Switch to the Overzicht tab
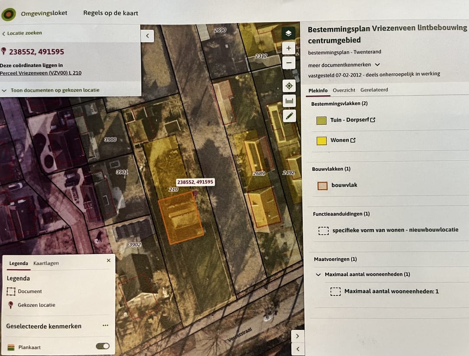Screen dimensions: 469x356 344,90
